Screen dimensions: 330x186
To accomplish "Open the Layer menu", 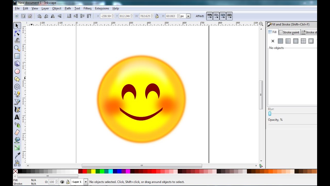I will pyautogui.click(x=45, y=9).
